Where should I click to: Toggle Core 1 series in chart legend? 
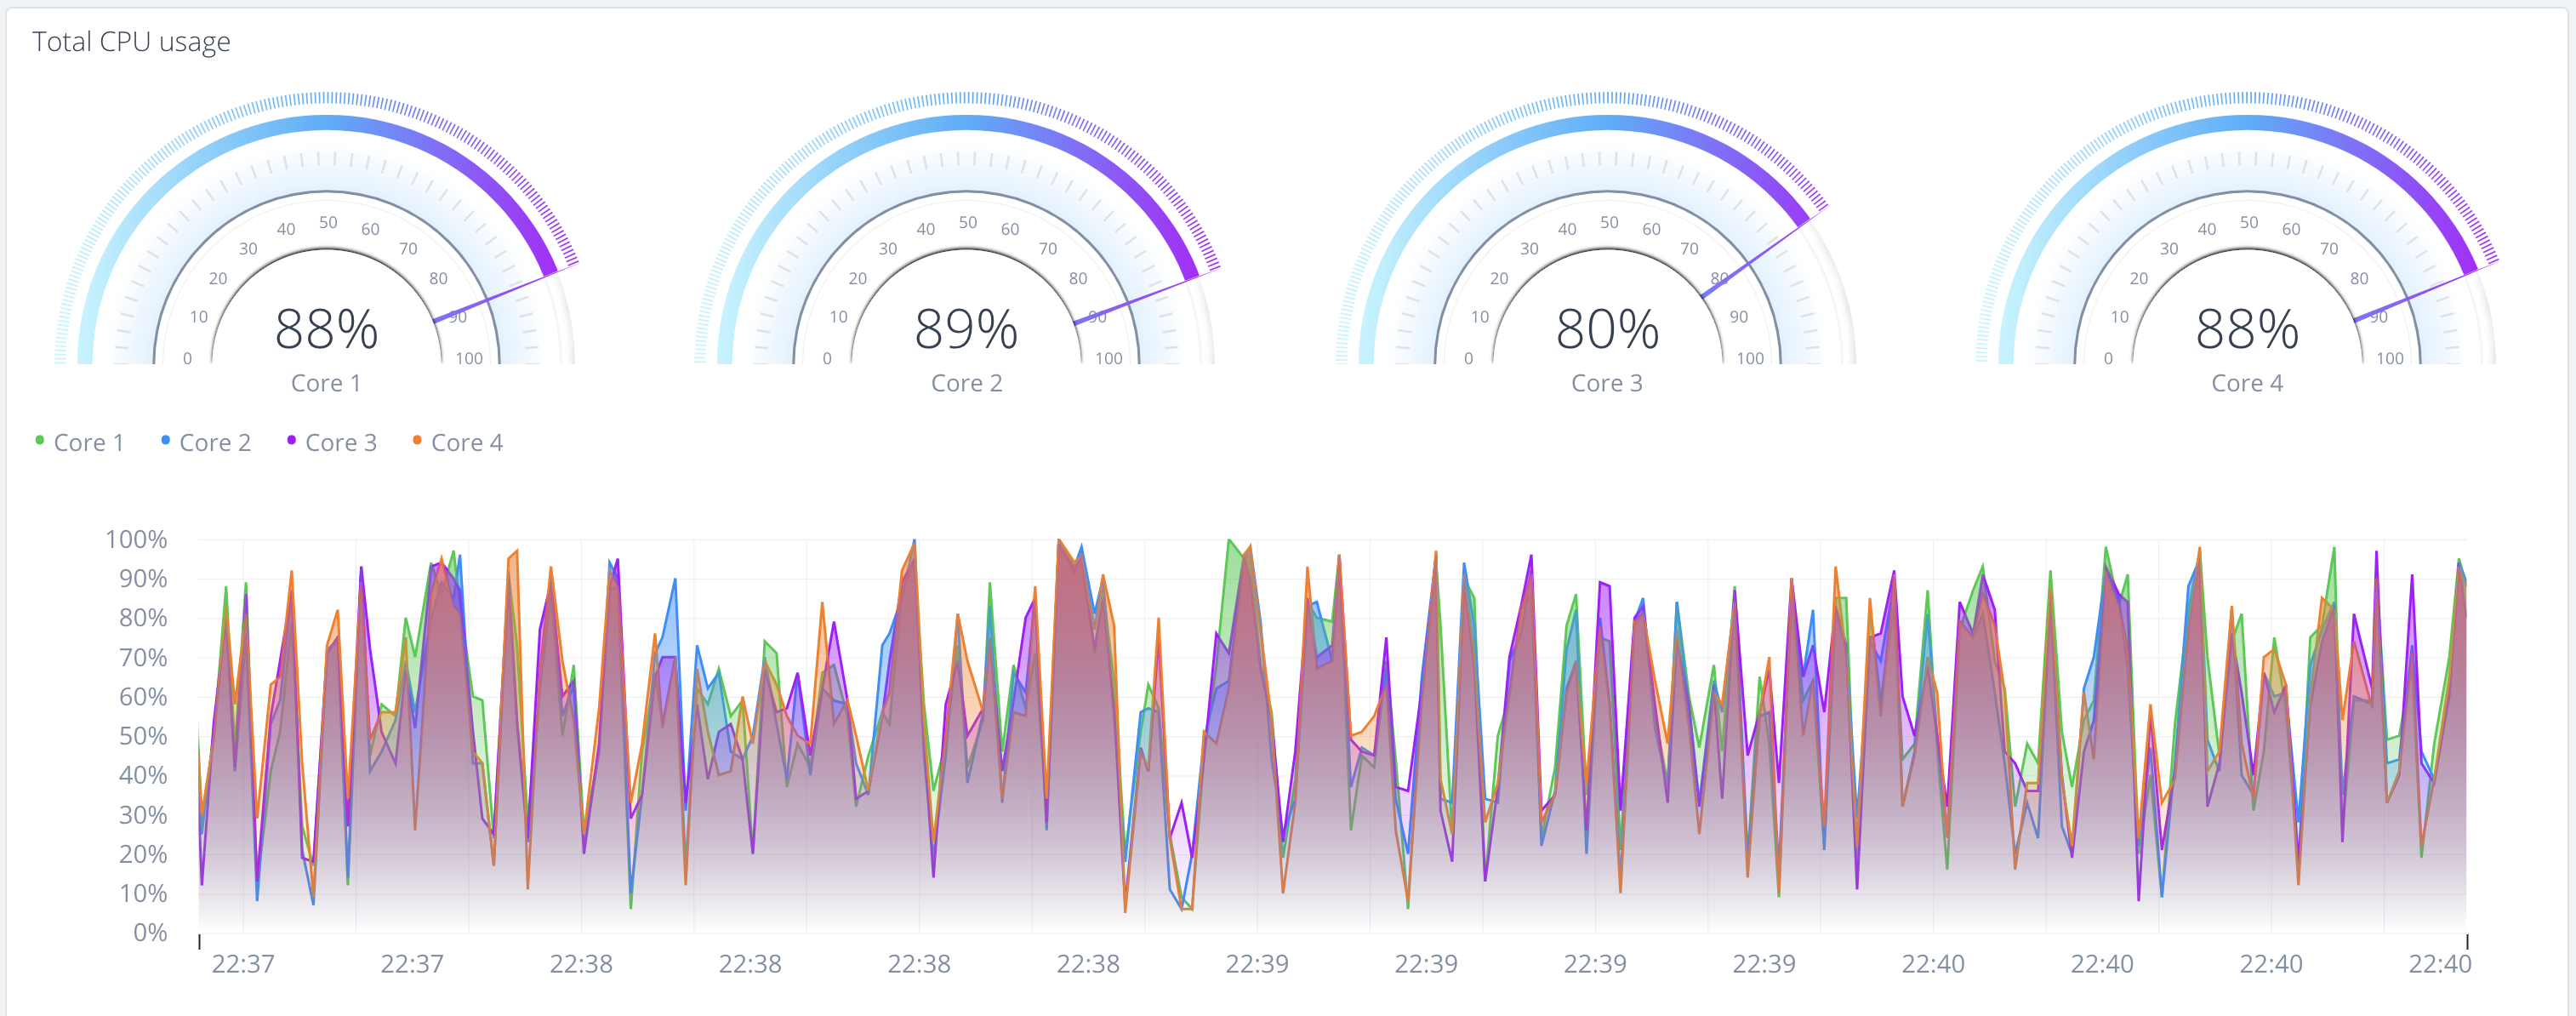pos(80,443)
